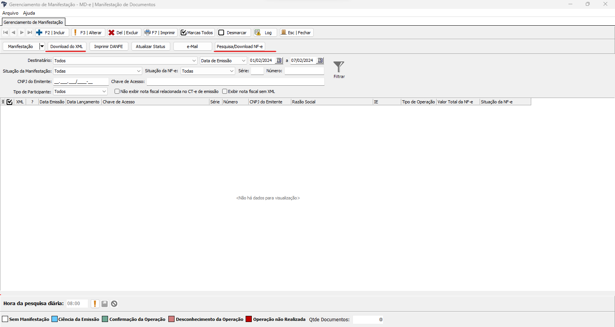Open the Log viewer button
Image resolution: width=615 pixels, height=327 pixels.
[264, 33]
